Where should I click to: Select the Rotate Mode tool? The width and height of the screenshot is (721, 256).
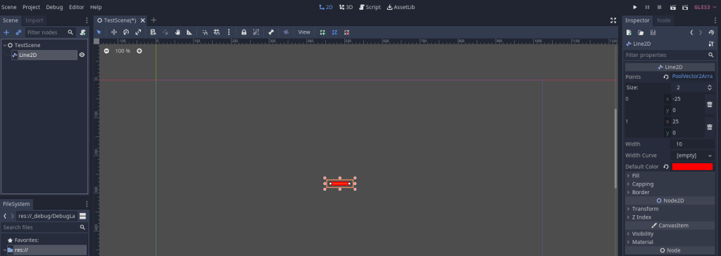(x=126, y=32)
